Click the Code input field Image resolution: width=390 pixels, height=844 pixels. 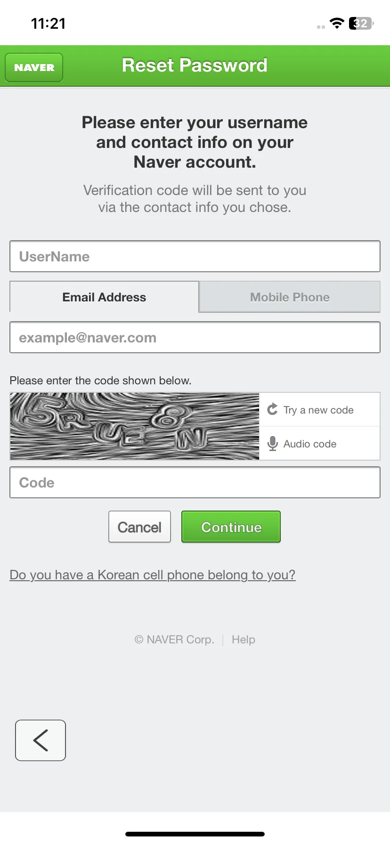[x=195, y=482]
